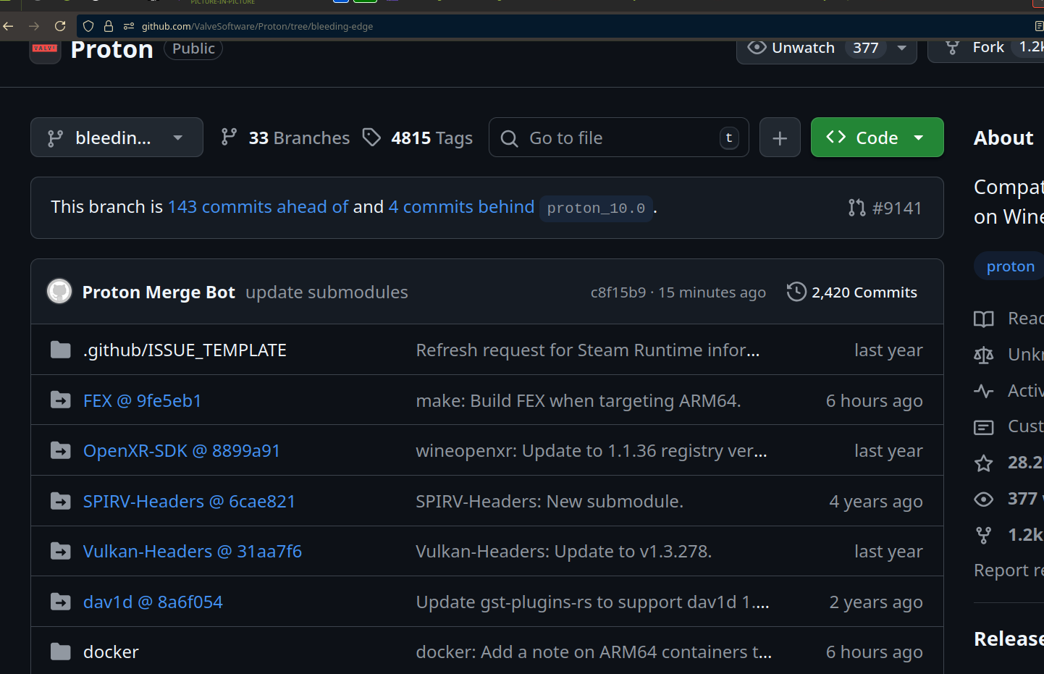Click the 143 commits ahead of link

click(258, 207)
